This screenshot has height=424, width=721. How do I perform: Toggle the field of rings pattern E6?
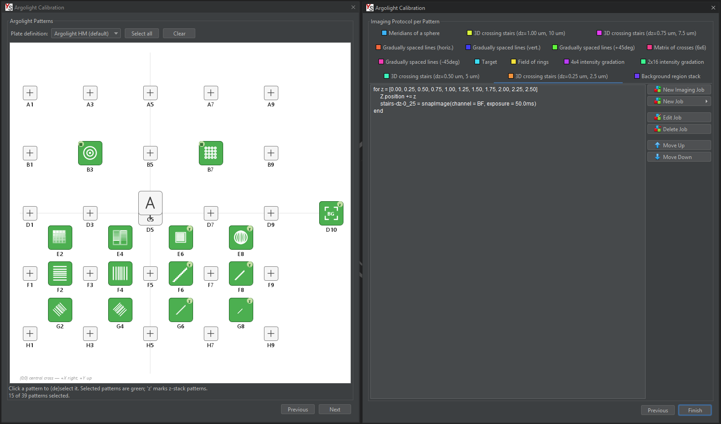coord(181,238)
